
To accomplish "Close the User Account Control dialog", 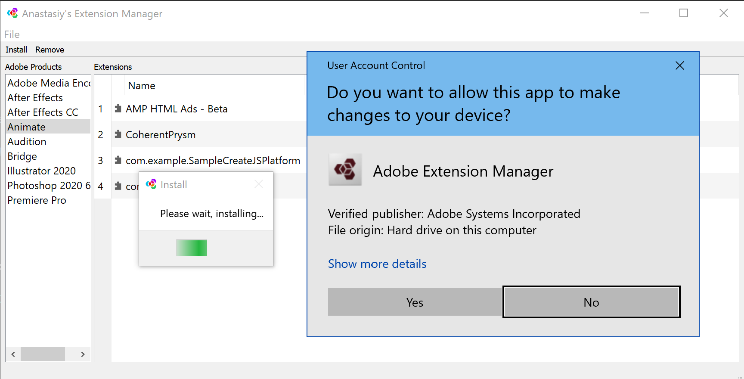I will (x=680, y=65).
